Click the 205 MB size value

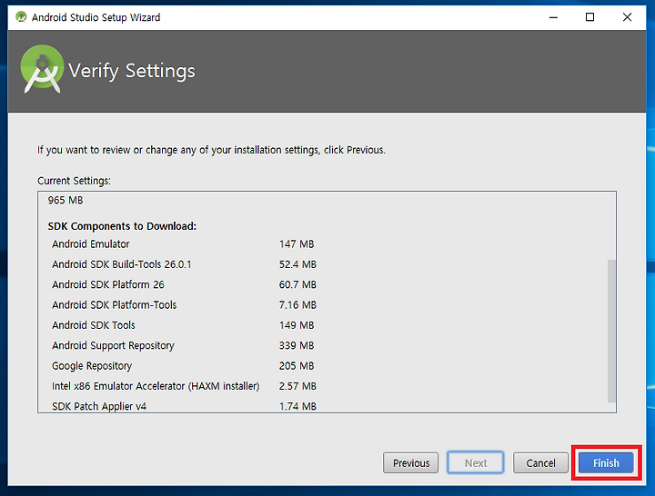[x=297, y=366]
